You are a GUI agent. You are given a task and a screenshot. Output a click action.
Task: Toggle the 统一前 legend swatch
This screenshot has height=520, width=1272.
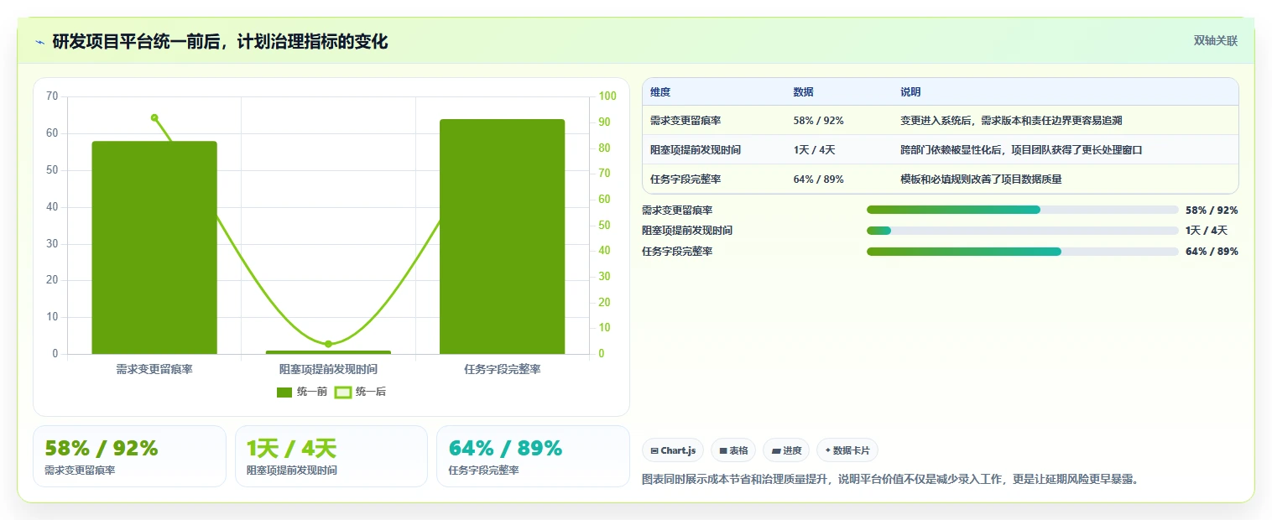pos(284,392)
